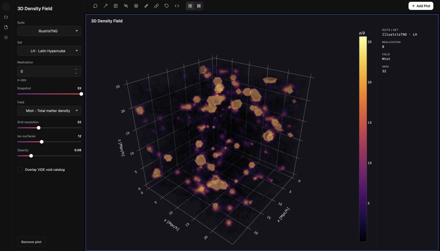This screenshot has width=440, height=251.
Task: Open the folder icon in left sidebar
Action: pos(6,17)
